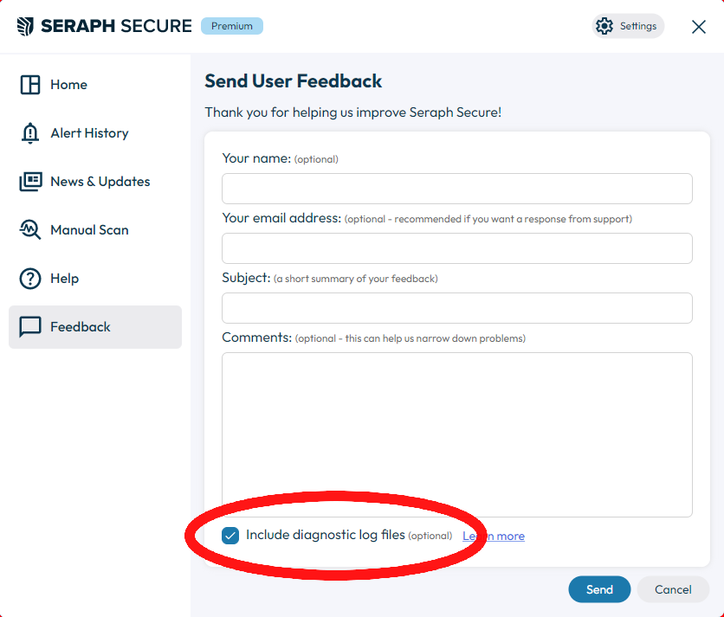The image size is (724, 617).
Task: Switch to News & Updates
Action: click(100, 182)
